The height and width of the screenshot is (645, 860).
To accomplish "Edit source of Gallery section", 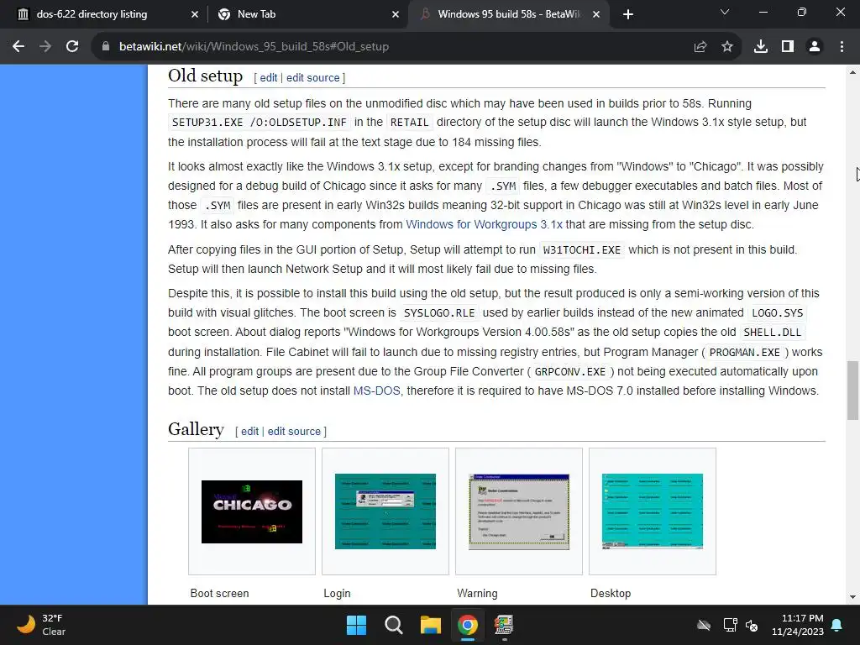I will (294, 432).
